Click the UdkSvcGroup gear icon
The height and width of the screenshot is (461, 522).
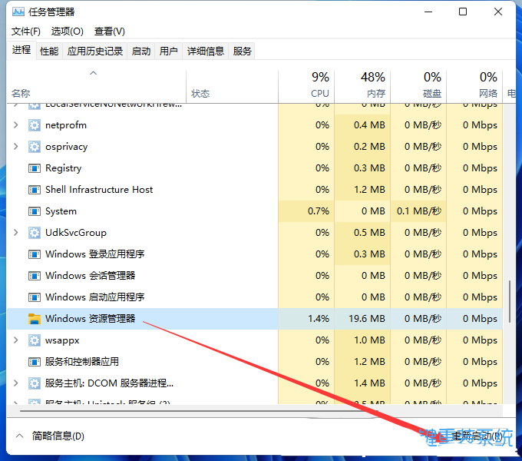[x=35, y=233]
